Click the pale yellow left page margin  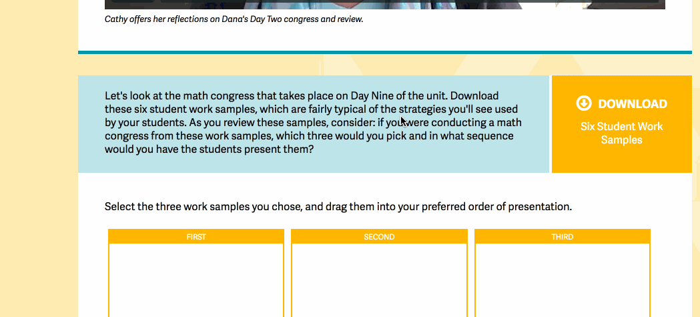tap(39, 159)
